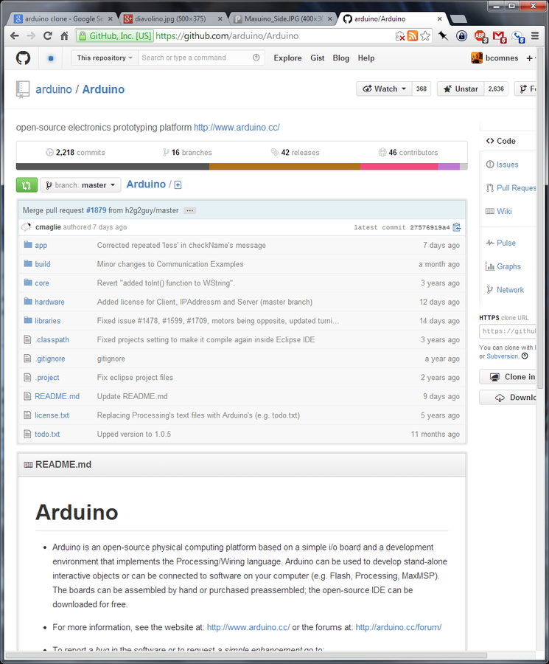Open the Subversion link
Image resolution: width=549 pixels, height=664 pixels.
point(503,356)
